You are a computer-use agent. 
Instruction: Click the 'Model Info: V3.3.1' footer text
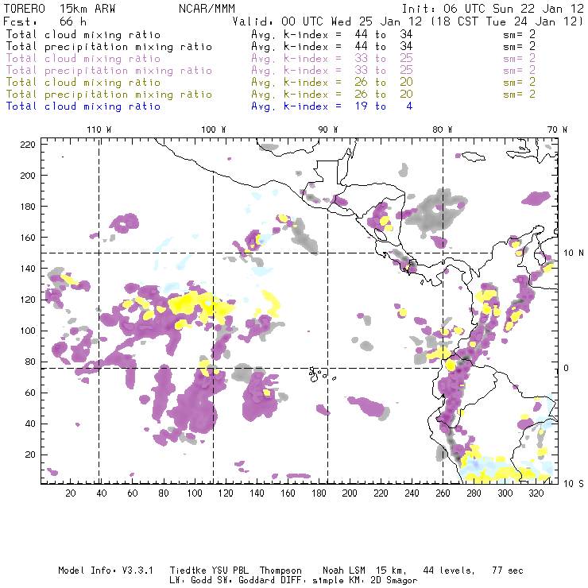point(106,571)
